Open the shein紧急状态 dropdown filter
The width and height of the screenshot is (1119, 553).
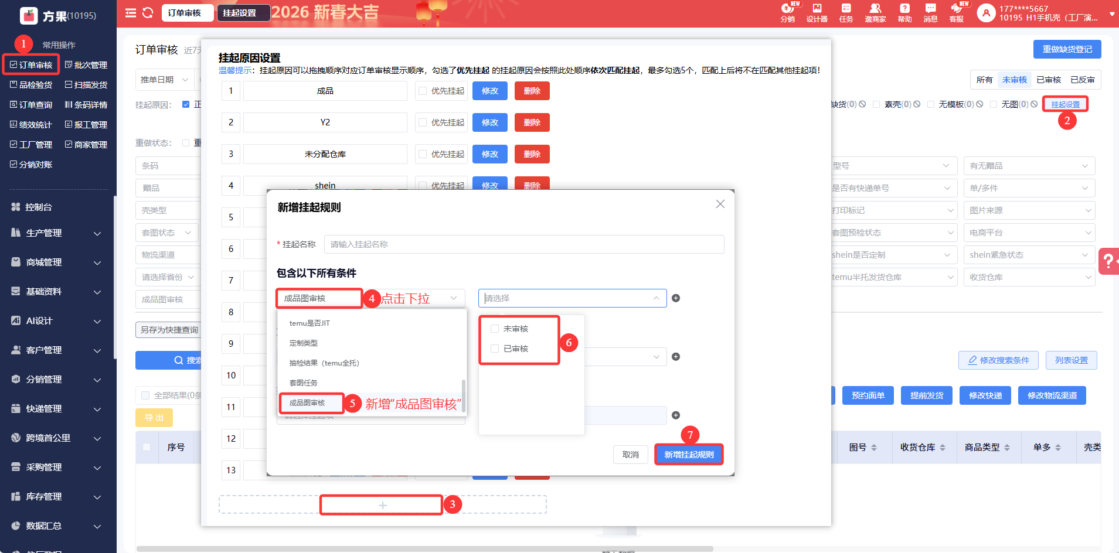pyautogui.click(x=1029, y=255)
